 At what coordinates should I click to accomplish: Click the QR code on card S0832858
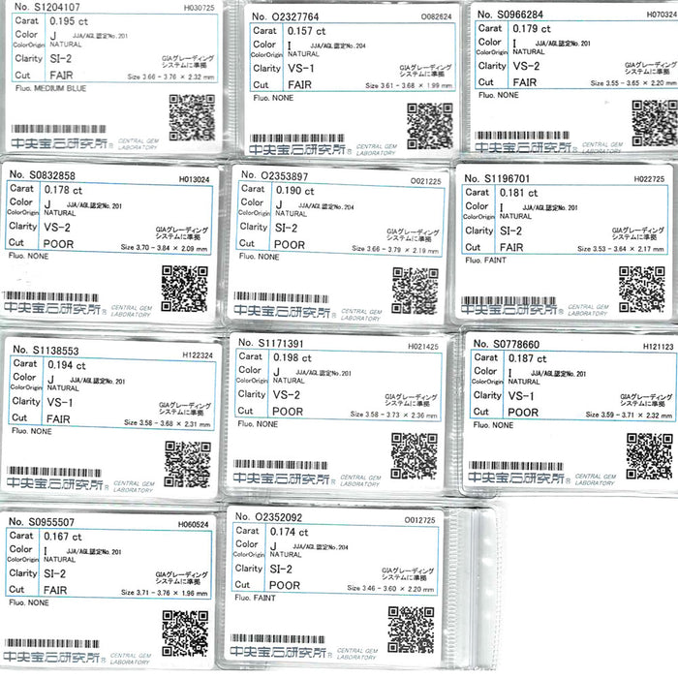185,289
